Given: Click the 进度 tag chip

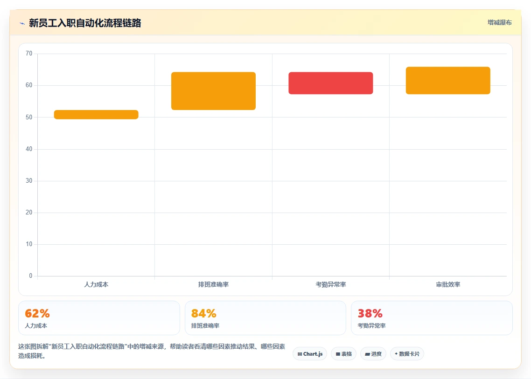Looking at the screenshot, I should click(373, 354).
